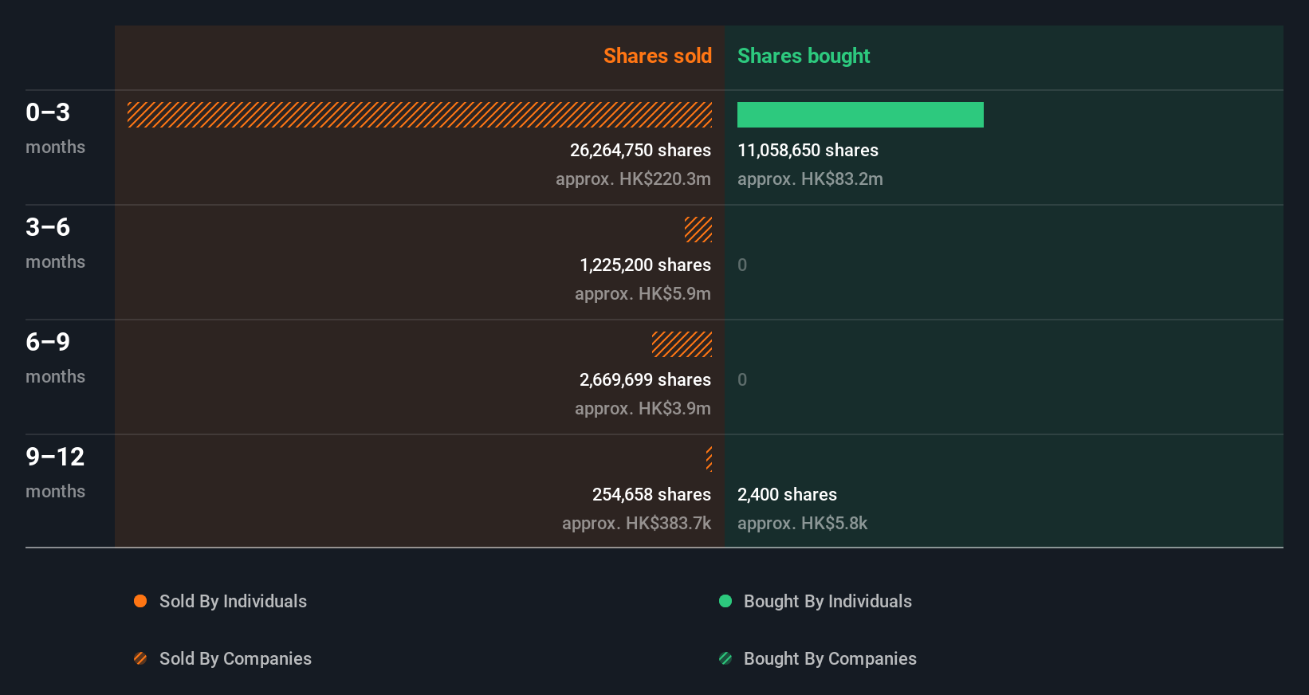Click the 2,400 shares value
1309x695 pixels.
click(x=787, y=494)
